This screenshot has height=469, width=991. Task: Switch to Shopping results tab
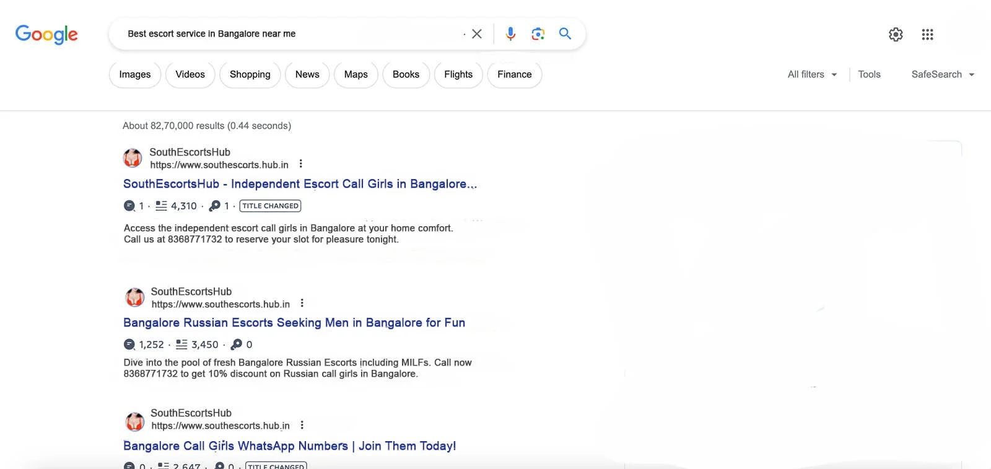coord(250,74)
